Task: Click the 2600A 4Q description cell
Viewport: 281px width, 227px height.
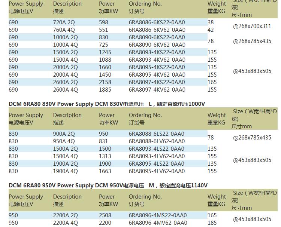Action: coord(66,90)
